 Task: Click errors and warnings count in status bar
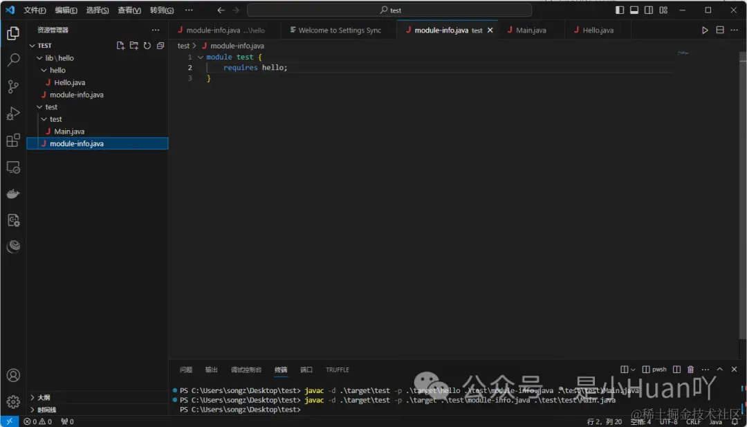tap(37, 421)
